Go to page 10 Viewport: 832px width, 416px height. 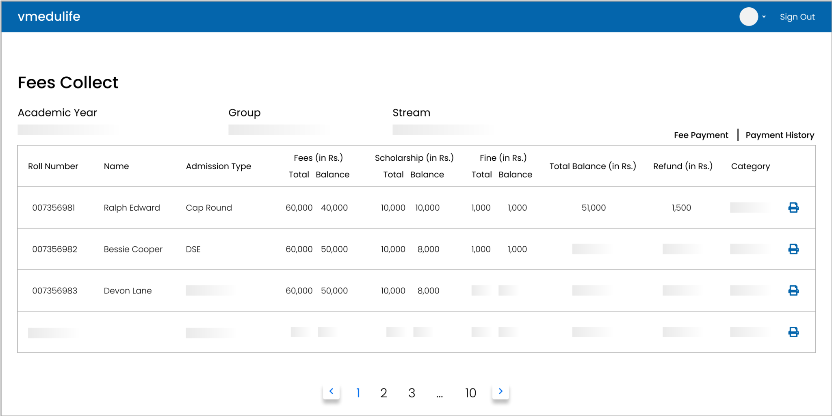pyautogui.click(x=470, y=393)
